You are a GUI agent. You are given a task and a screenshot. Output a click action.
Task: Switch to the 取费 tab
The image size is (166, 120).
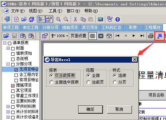click(133, 28)
